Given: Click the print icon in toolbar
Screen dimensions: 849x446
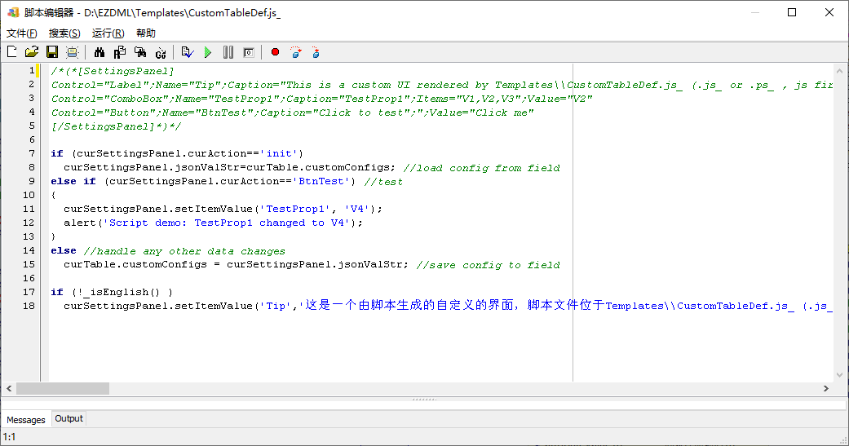Looking at the screenshot, I should click(x=72, y=52).
